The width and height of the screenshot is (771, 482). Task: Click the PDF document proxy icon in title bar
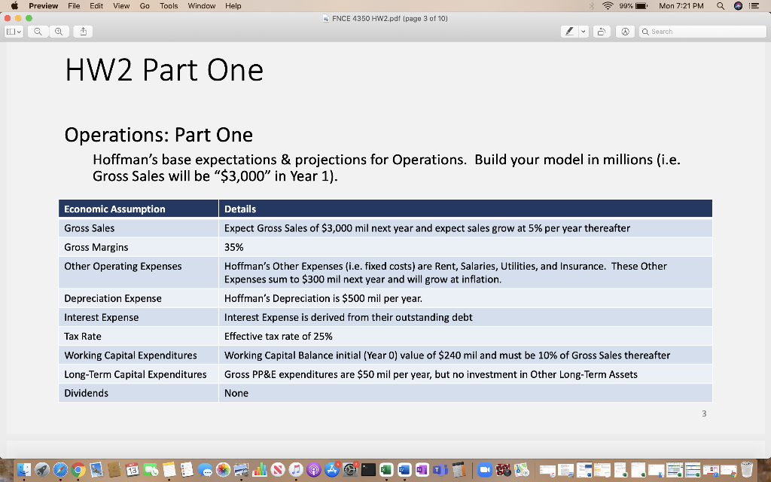point(325,19)
